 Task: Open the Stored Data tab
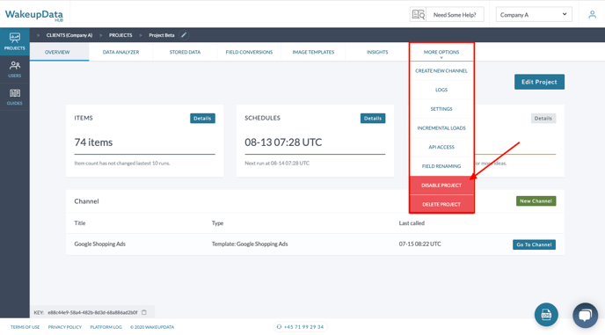point(185,52)
